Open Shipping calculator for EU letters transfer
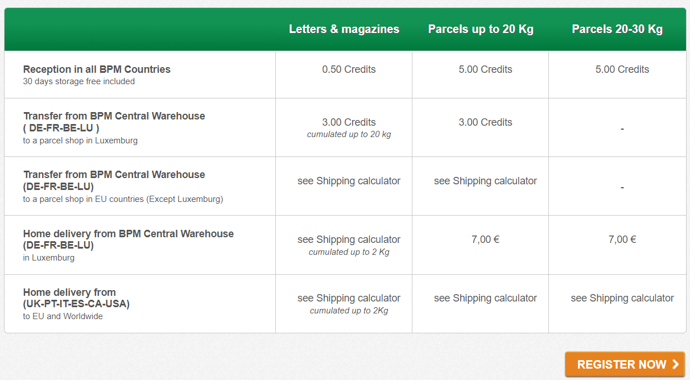The height and width of the screenshot is (380, 690). coord(349,181)
